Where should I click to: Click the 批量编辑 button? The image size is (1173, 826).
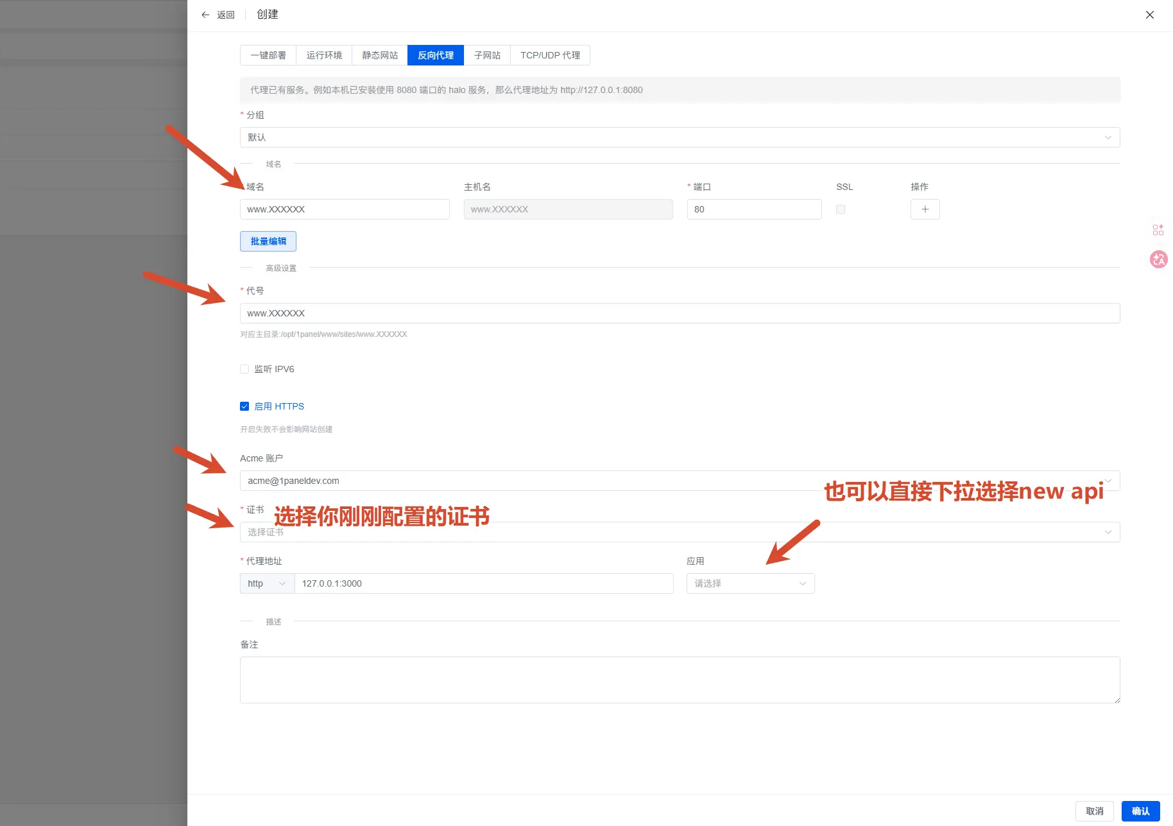click(268, 241)
